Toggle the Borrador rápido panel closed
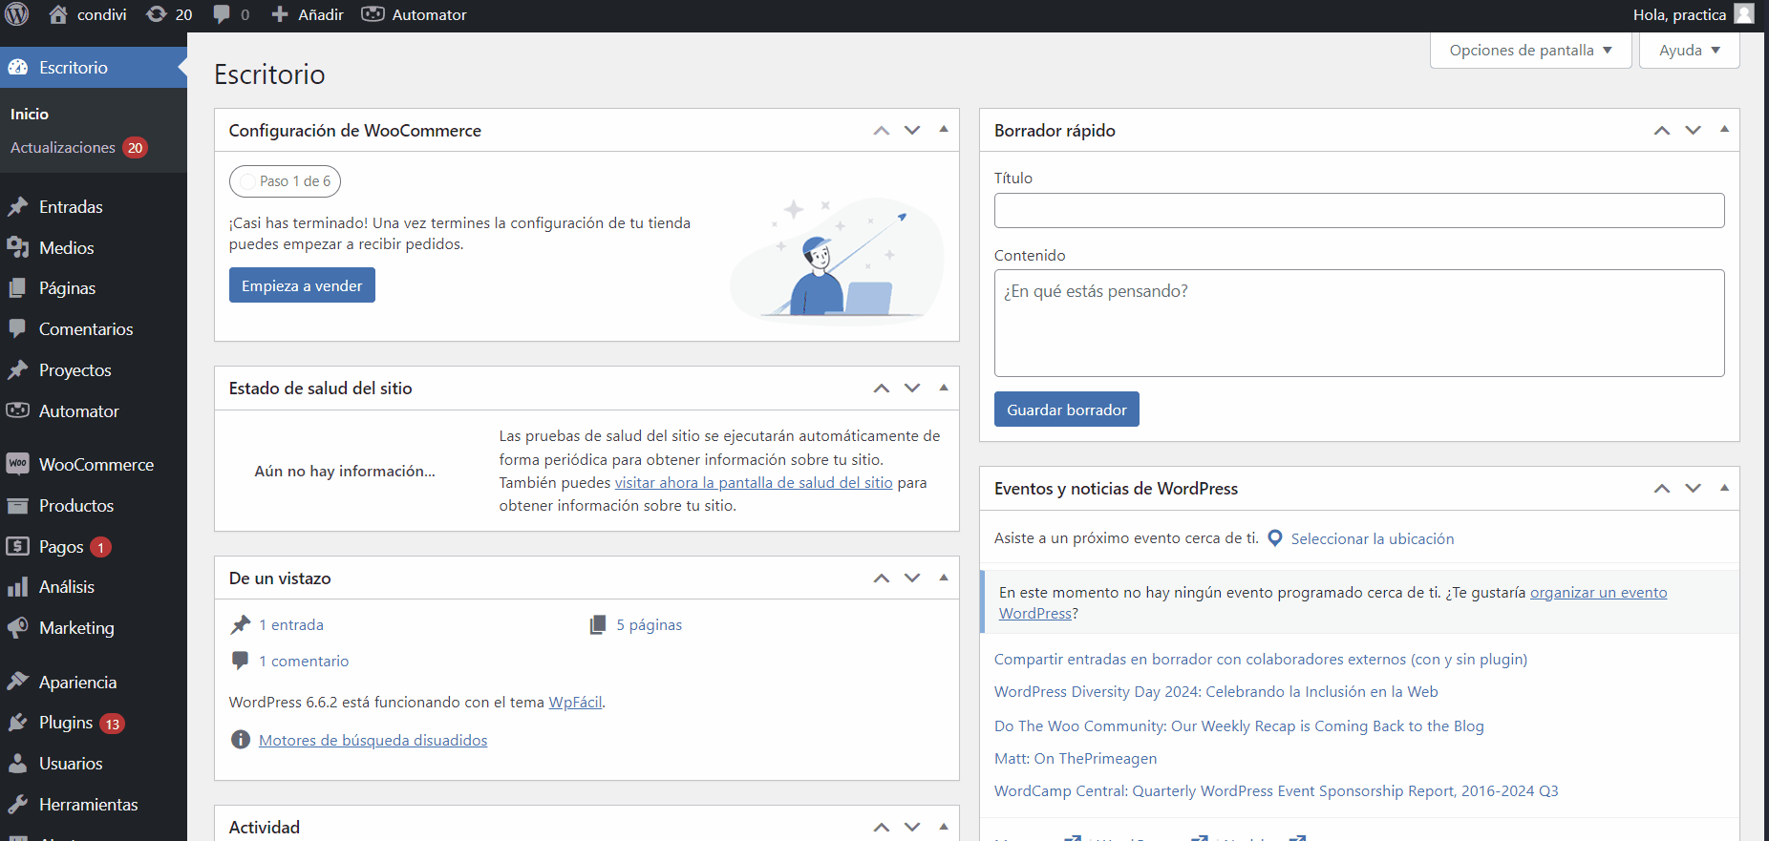The height and width of the screenshot is (841, 1769). [1724, 130]
